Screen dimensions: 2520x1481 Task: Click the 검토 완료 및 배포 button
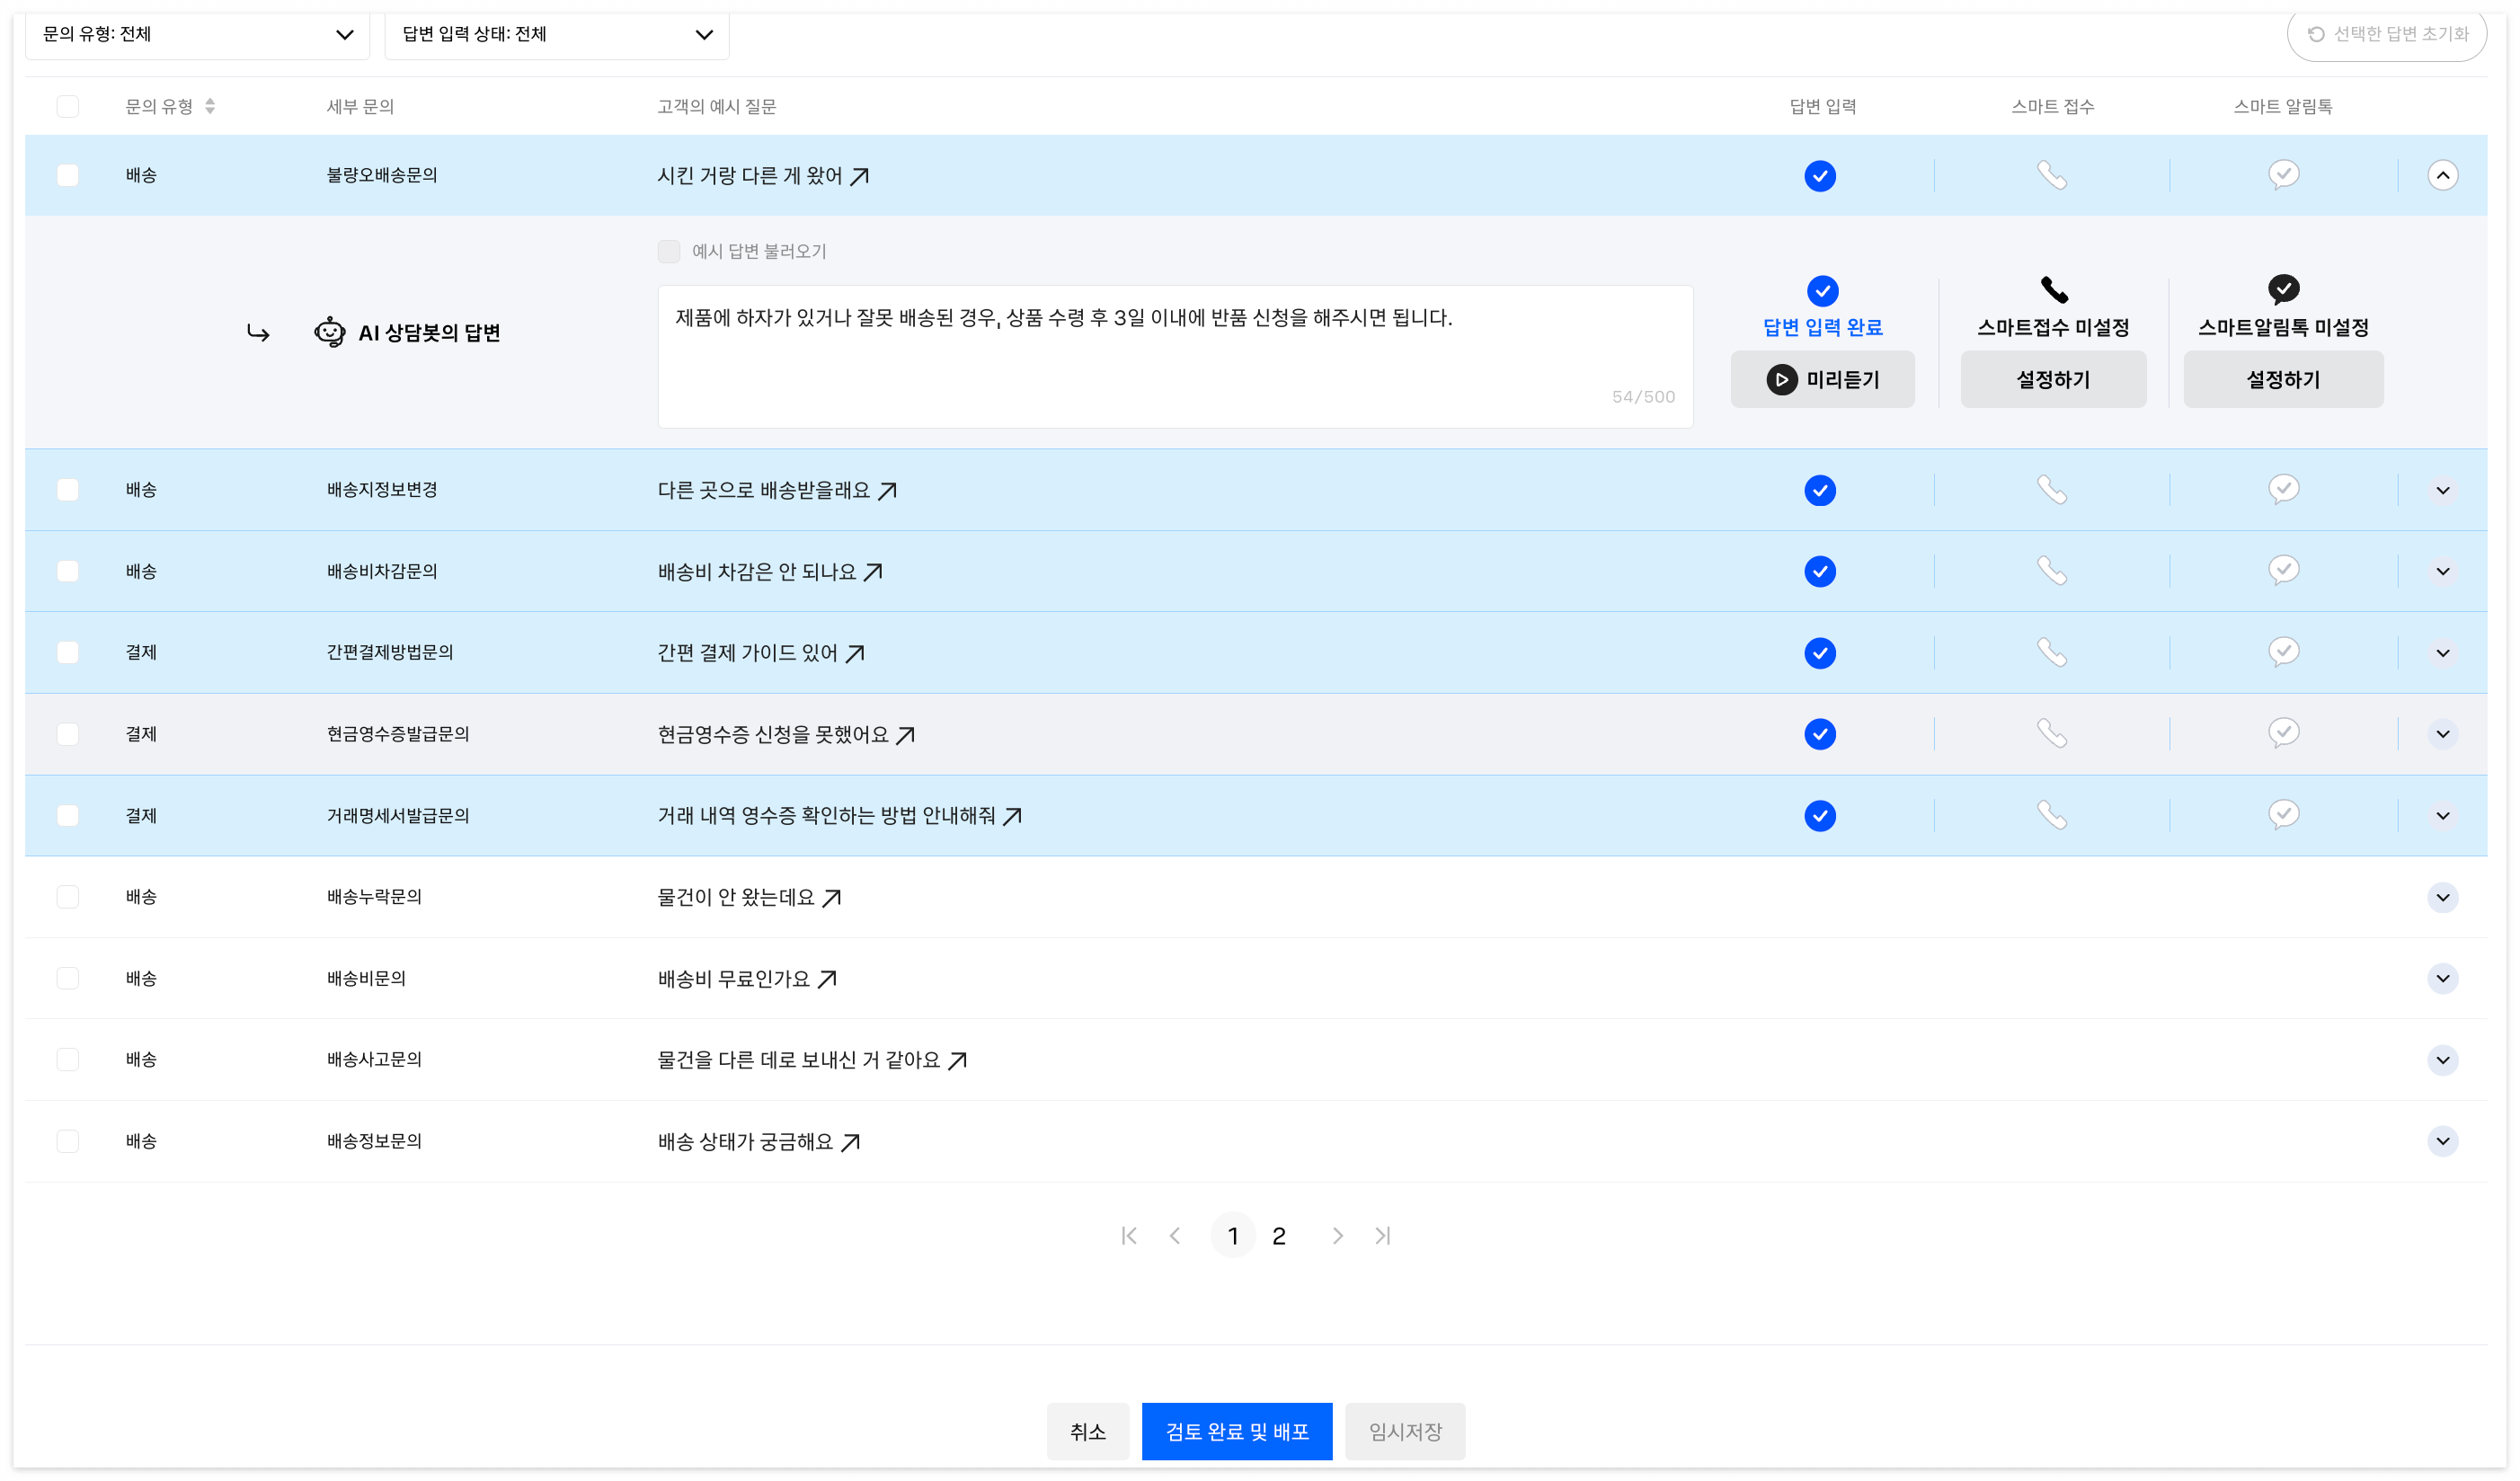click(1236, 1431)
